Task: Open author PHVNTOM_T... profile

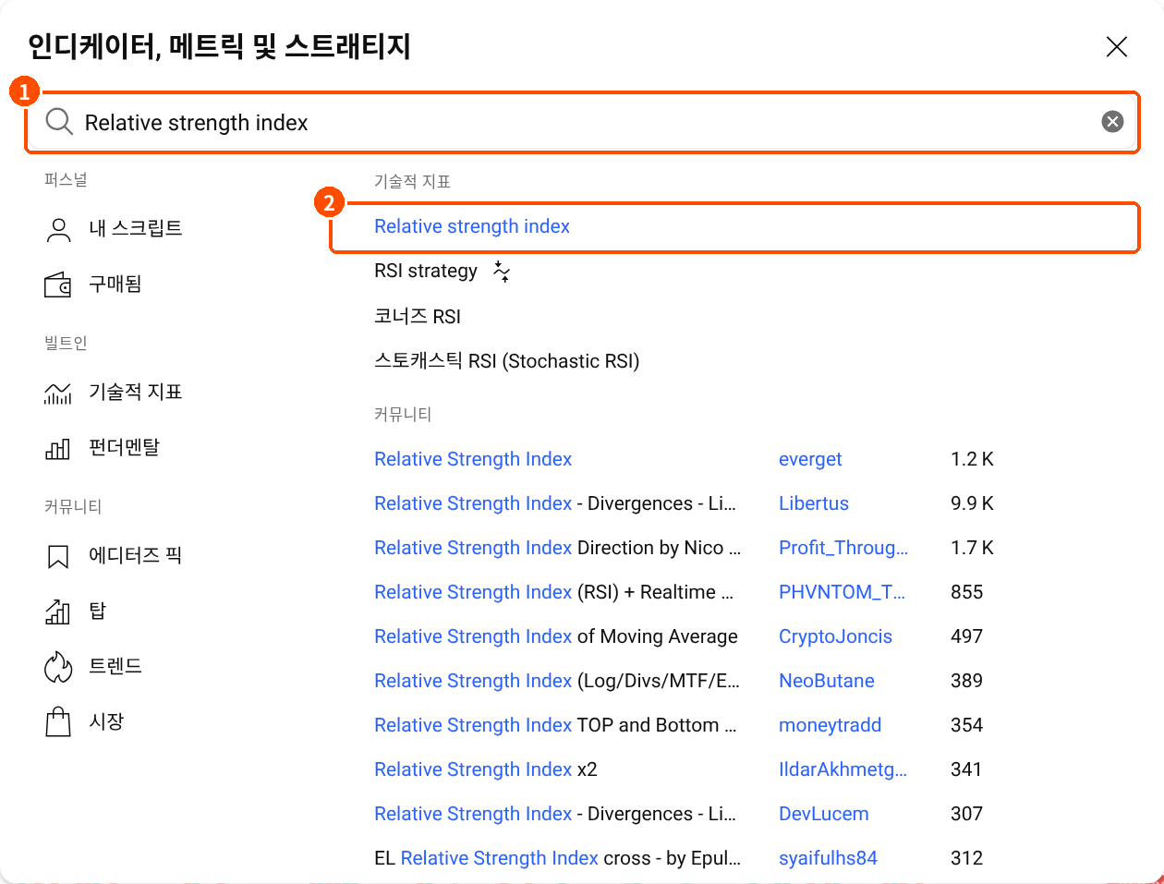Action: (x=842, y=592)
